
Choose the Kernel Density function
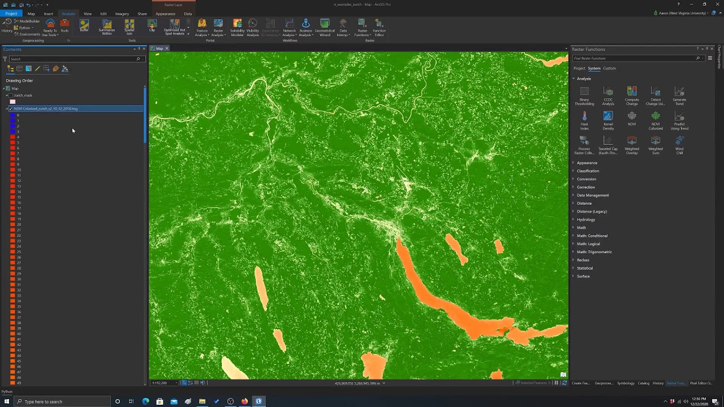point(608,120)
